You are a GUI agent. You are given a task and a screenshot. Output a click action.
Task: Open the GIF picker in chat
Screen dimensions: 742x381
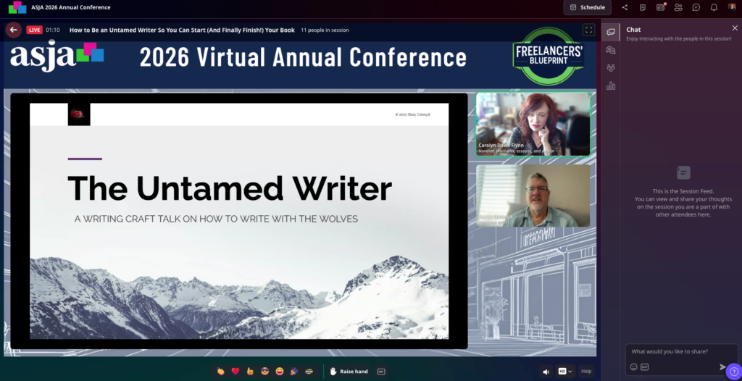644,367
